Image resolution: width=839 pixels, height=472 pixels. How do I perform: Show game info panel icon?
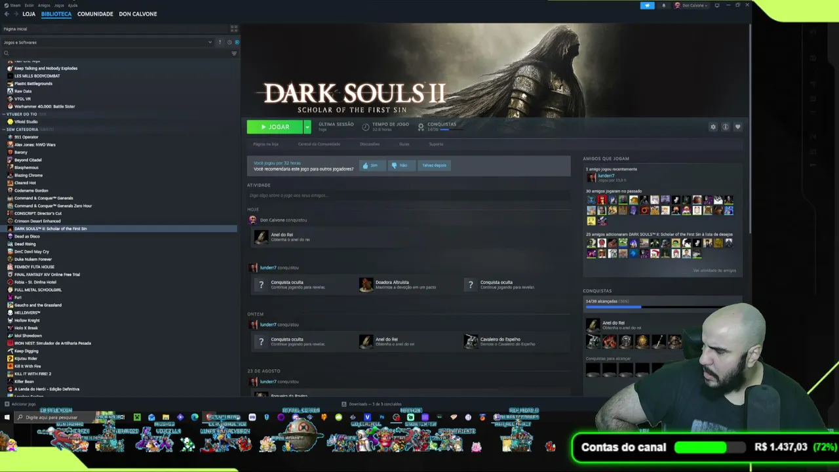(x=725, y=127)
